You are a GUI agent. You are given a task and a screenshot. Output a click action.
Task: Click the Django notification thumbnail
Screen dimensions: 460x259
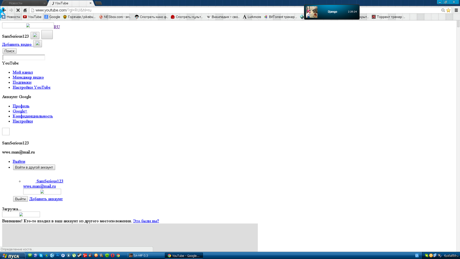pos(312,12)
